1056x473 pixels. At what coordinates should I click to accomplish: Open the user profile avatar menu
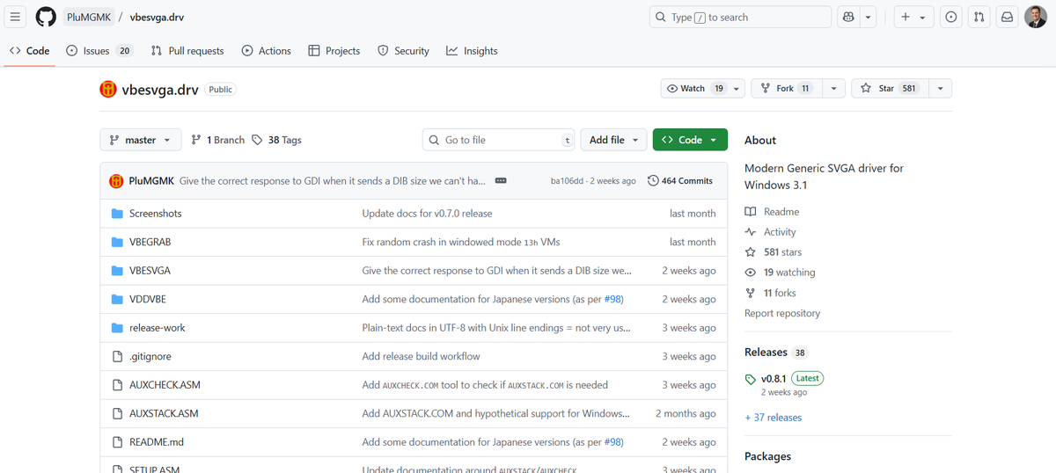(1036, 17)
